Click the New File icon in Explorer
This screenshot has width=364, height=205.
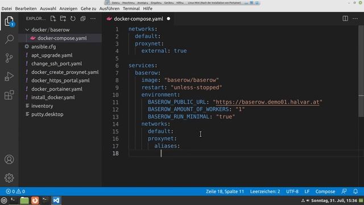click(53, 19)
